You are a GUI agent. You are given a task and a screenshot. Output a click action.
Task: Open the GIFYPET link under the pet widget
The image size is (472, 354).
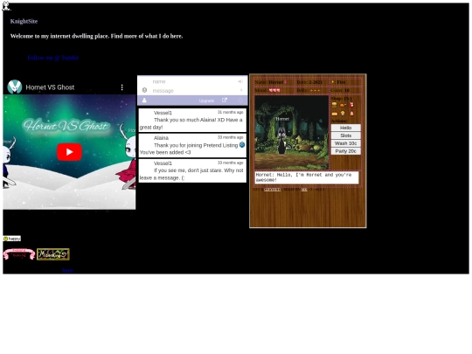point(272,190)
